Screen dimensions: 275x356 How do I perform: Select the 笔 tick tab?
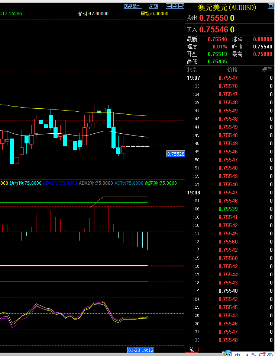192,350
